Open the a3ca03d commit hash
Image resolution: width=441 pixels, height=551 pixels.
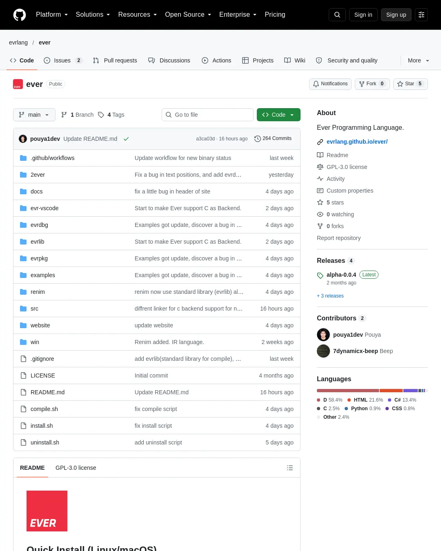(x=205, y=139)
